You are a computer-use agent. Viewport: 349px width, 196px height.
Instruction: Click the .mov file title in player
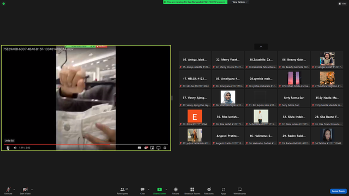point(38,49)
